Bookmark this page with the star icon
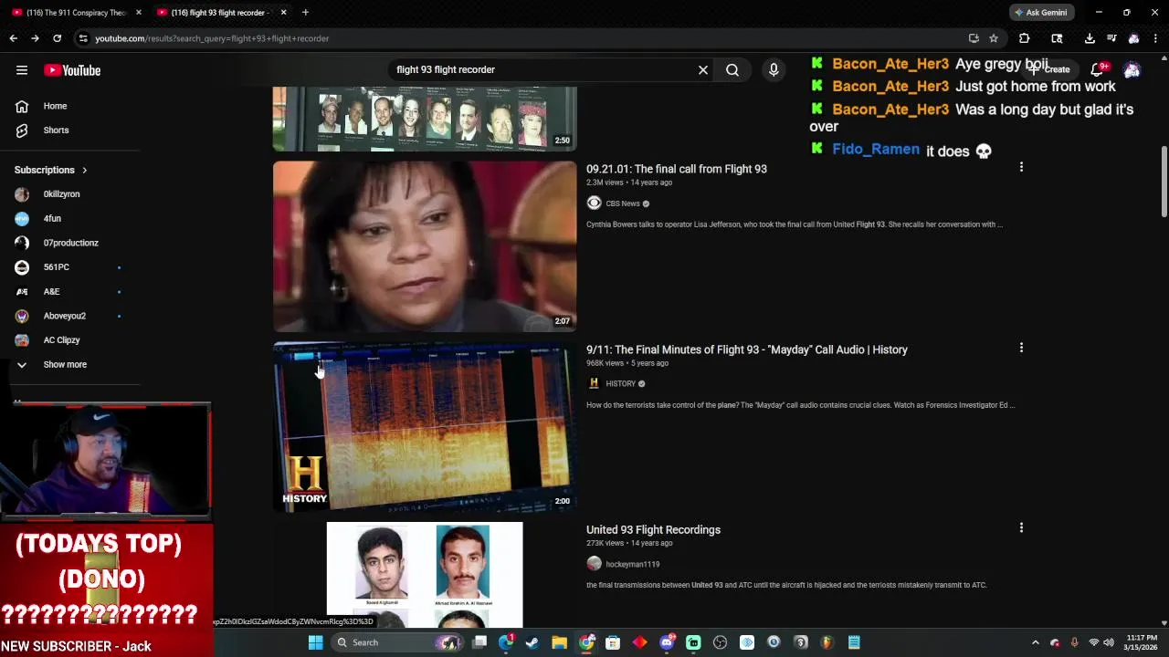Screen dimensions: 1169x657 pyautogui.click(x=994, y=38)
